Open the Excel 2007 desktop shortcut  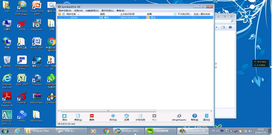(22, 80)
